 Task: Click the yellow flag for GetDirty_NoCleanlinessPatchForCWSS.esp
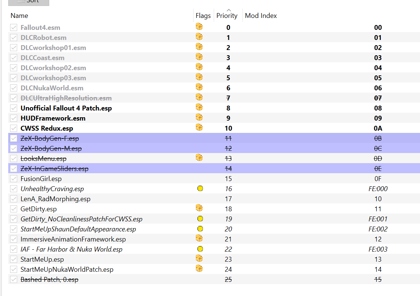pyautogui.click(x=200, y=219)
